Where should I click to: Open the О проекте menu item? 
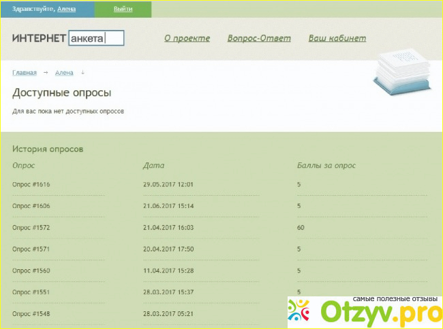(187, 38)
